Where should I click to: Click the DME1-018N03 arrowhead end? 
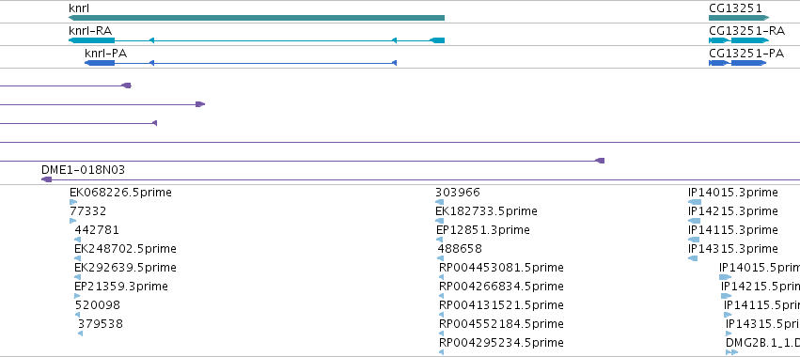[46, 179]
